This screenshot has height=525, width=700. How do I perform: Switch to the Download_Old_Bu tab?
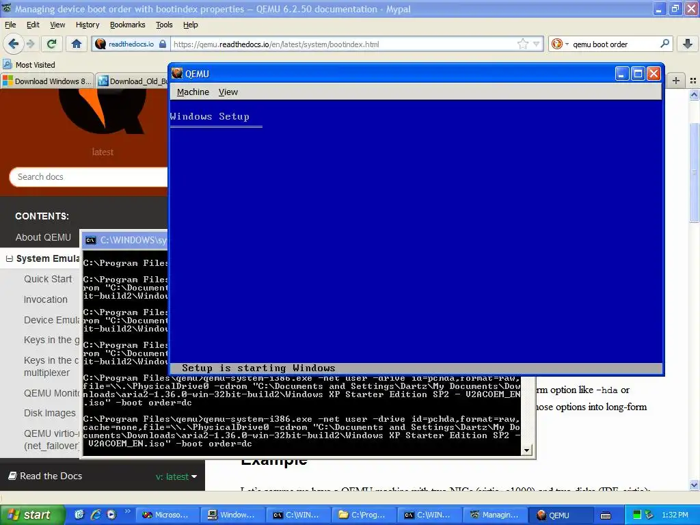click(x=132, y=81)
